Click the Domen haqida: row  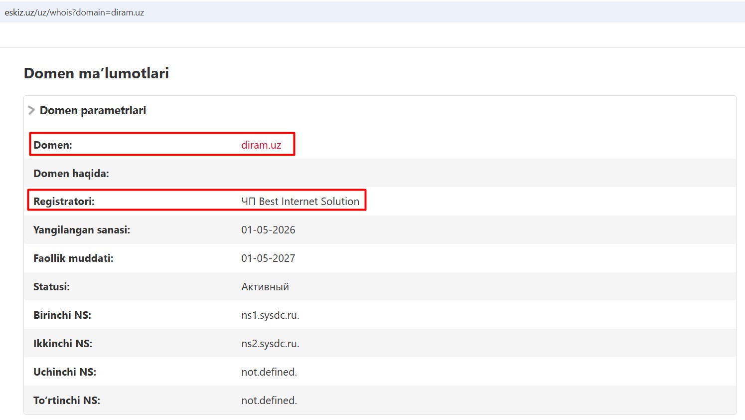click(x=380, y=173)
